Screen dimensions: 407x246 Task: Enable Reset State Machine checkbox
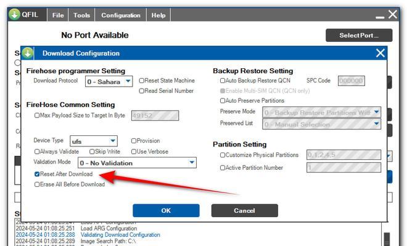click(x=142, y=81)
